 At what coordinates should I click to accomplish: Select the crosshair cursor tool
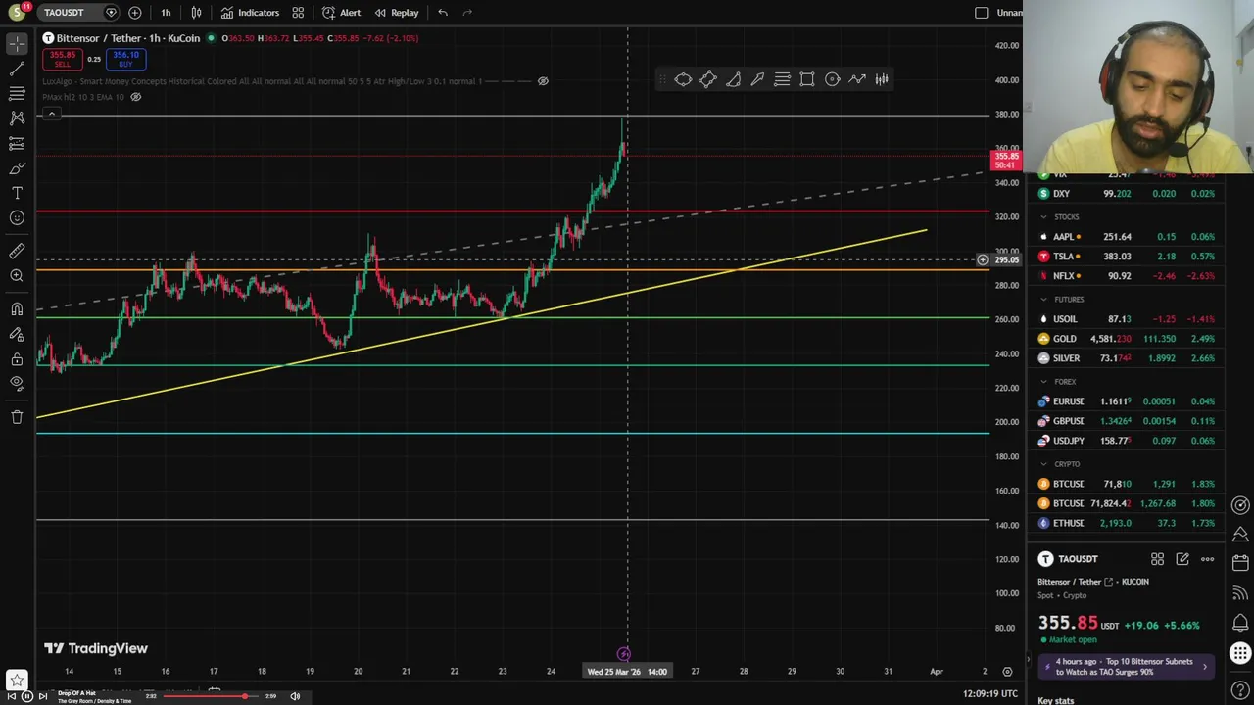coord(17,44)
